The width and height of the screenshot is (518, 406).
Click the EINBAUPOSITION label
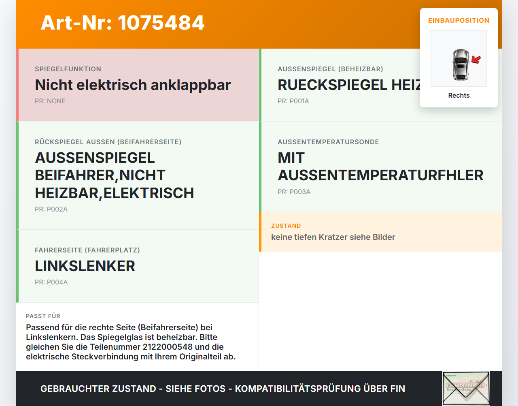click(x=459, y=20)
